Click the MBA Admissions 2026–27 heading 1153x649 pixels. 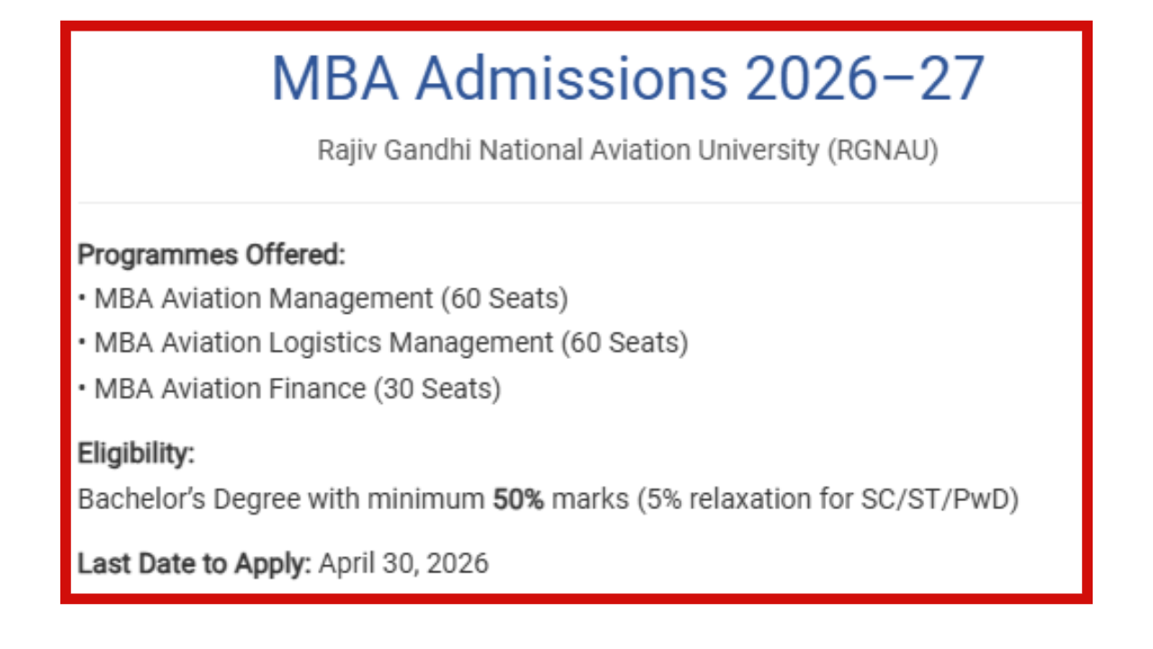point(627,78)
